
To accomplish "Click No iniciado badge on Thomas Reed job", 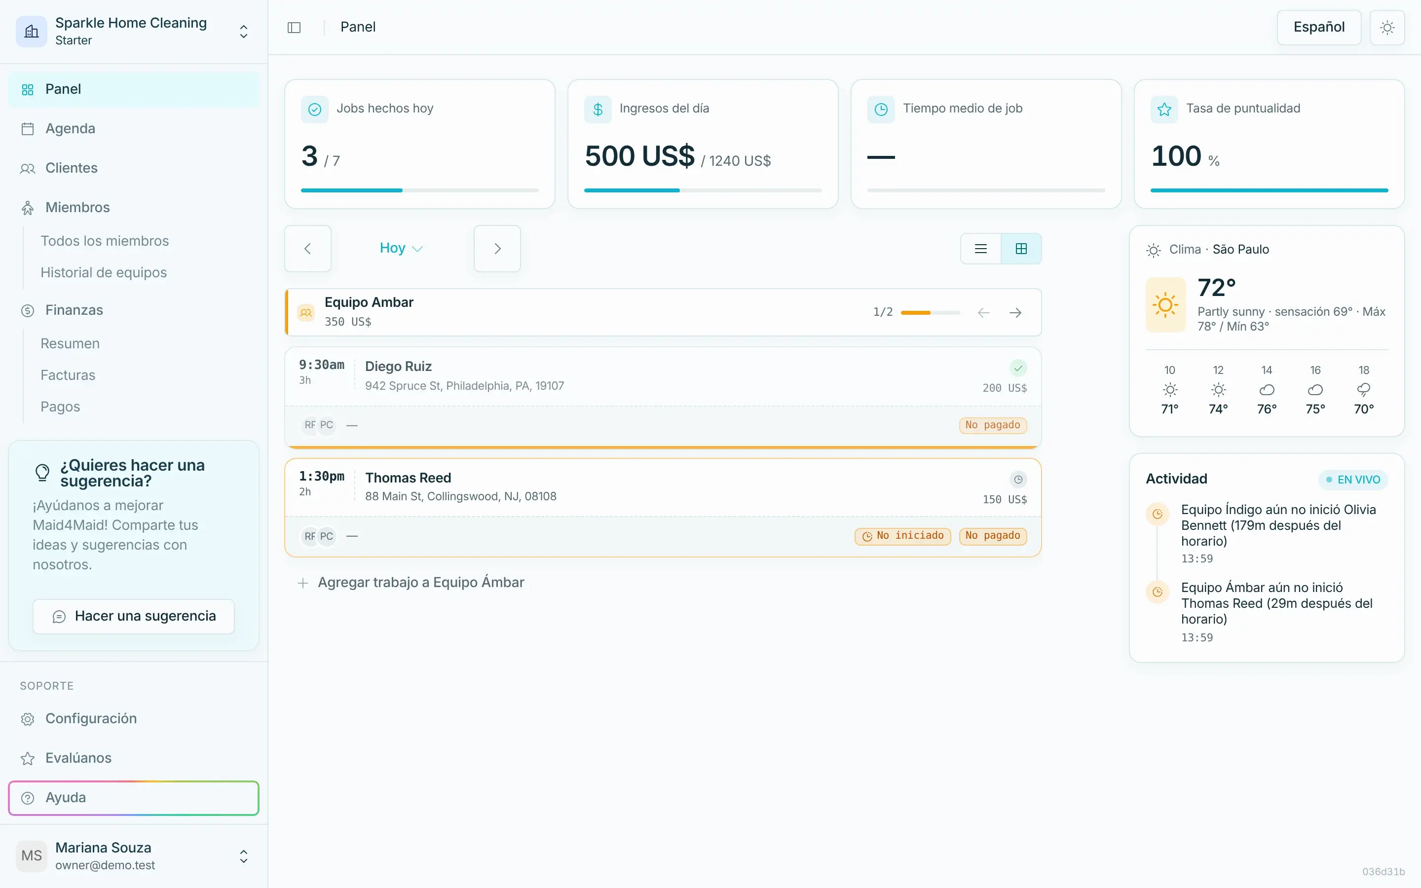I will [x=902, y=536].
